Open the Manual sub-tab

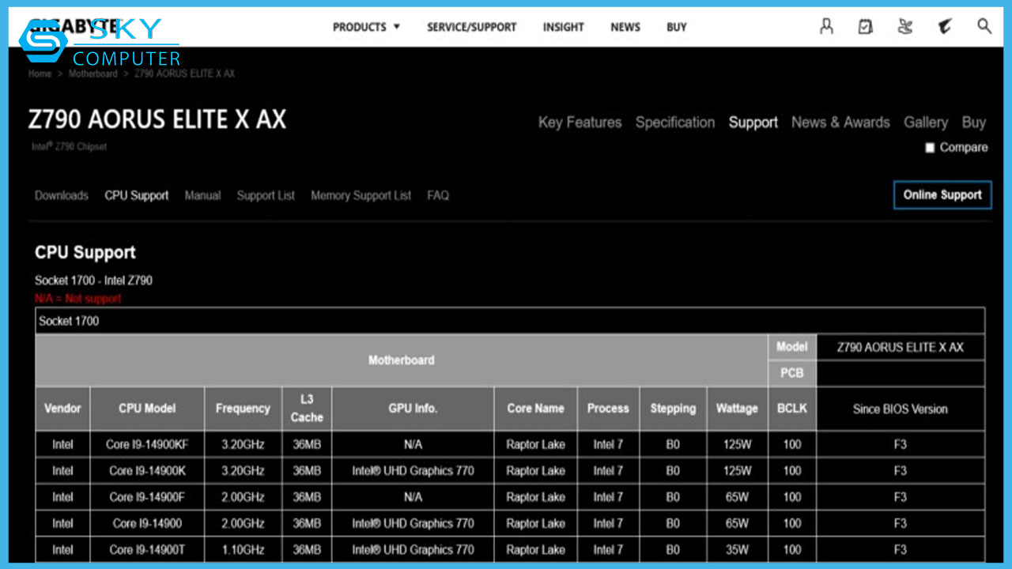(x=202, y=195)
